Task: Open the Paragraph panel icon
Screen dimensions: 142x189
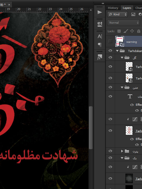Action: coord(100,45)
